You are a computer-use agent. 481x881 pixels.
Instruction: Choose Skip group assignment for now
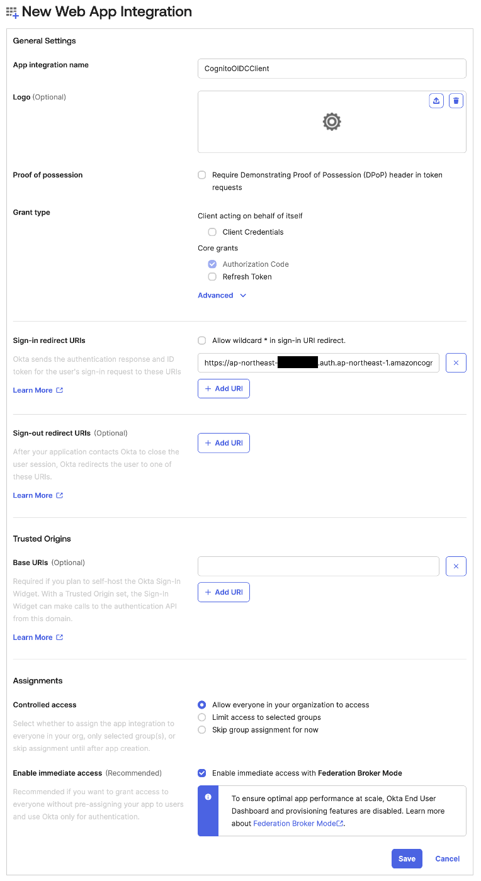coord(202,730)
